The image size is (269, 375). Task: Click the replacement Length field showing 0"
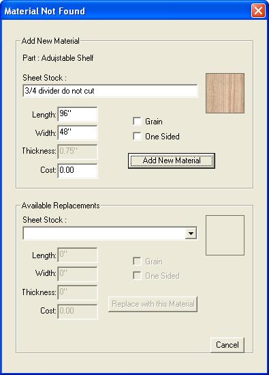pyautogui.click(x=78, y=255)
